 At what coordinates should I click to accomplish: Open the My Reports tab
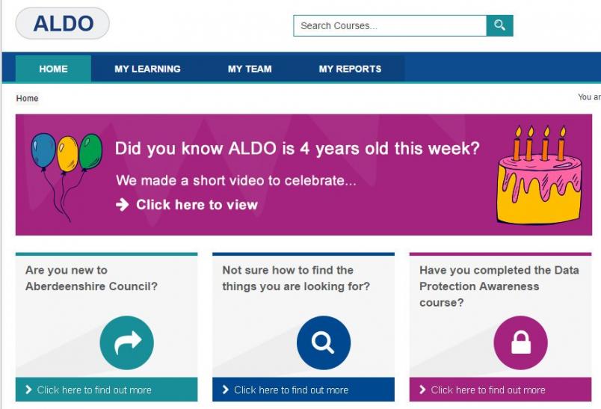coord(350,69)
